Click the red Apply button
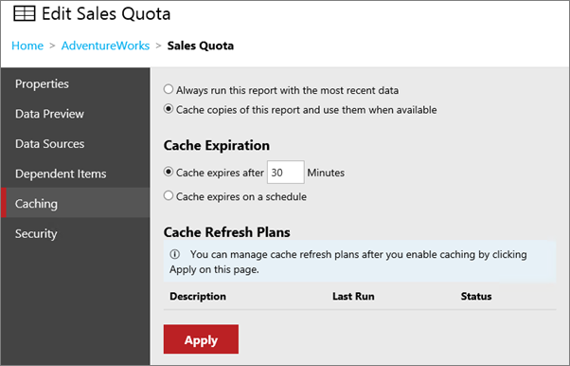This screenshot has width=570, height=366. coord(201,339)
